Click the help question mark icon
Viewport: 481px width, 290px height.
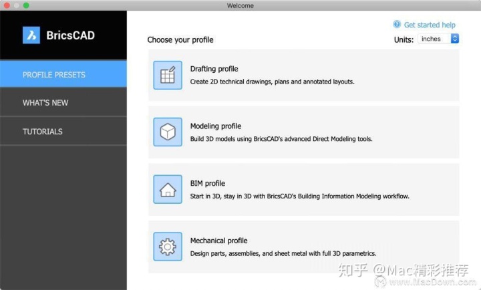click(397, 24)
